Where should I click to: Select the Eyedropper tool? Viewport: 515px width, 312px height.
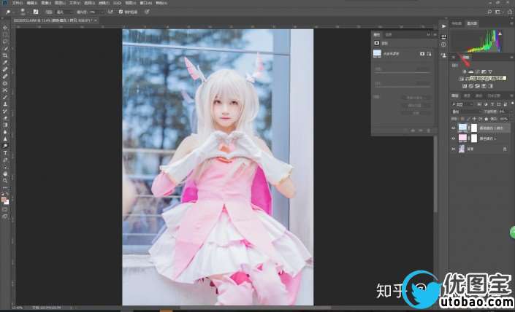[5, 62]
